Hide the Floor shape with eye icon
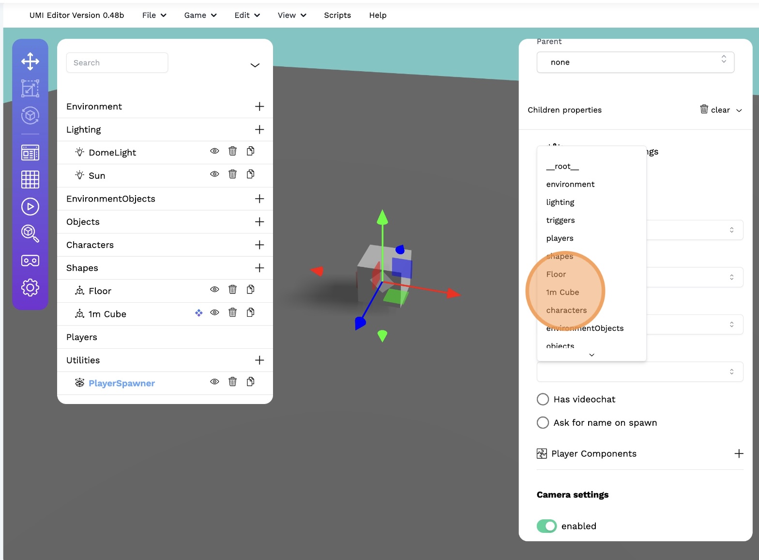This screenshot has height=560, width=759. tap(214, 290)
